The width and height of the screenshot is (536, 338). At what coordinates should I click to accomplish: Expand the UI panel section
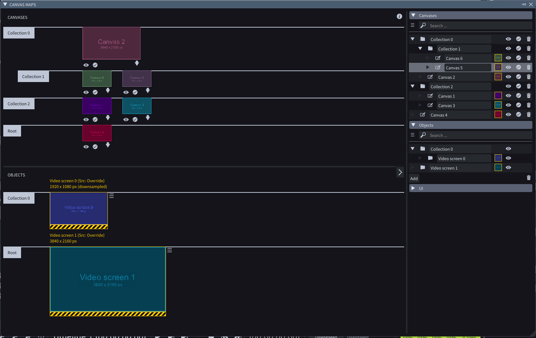pos(413,188)
